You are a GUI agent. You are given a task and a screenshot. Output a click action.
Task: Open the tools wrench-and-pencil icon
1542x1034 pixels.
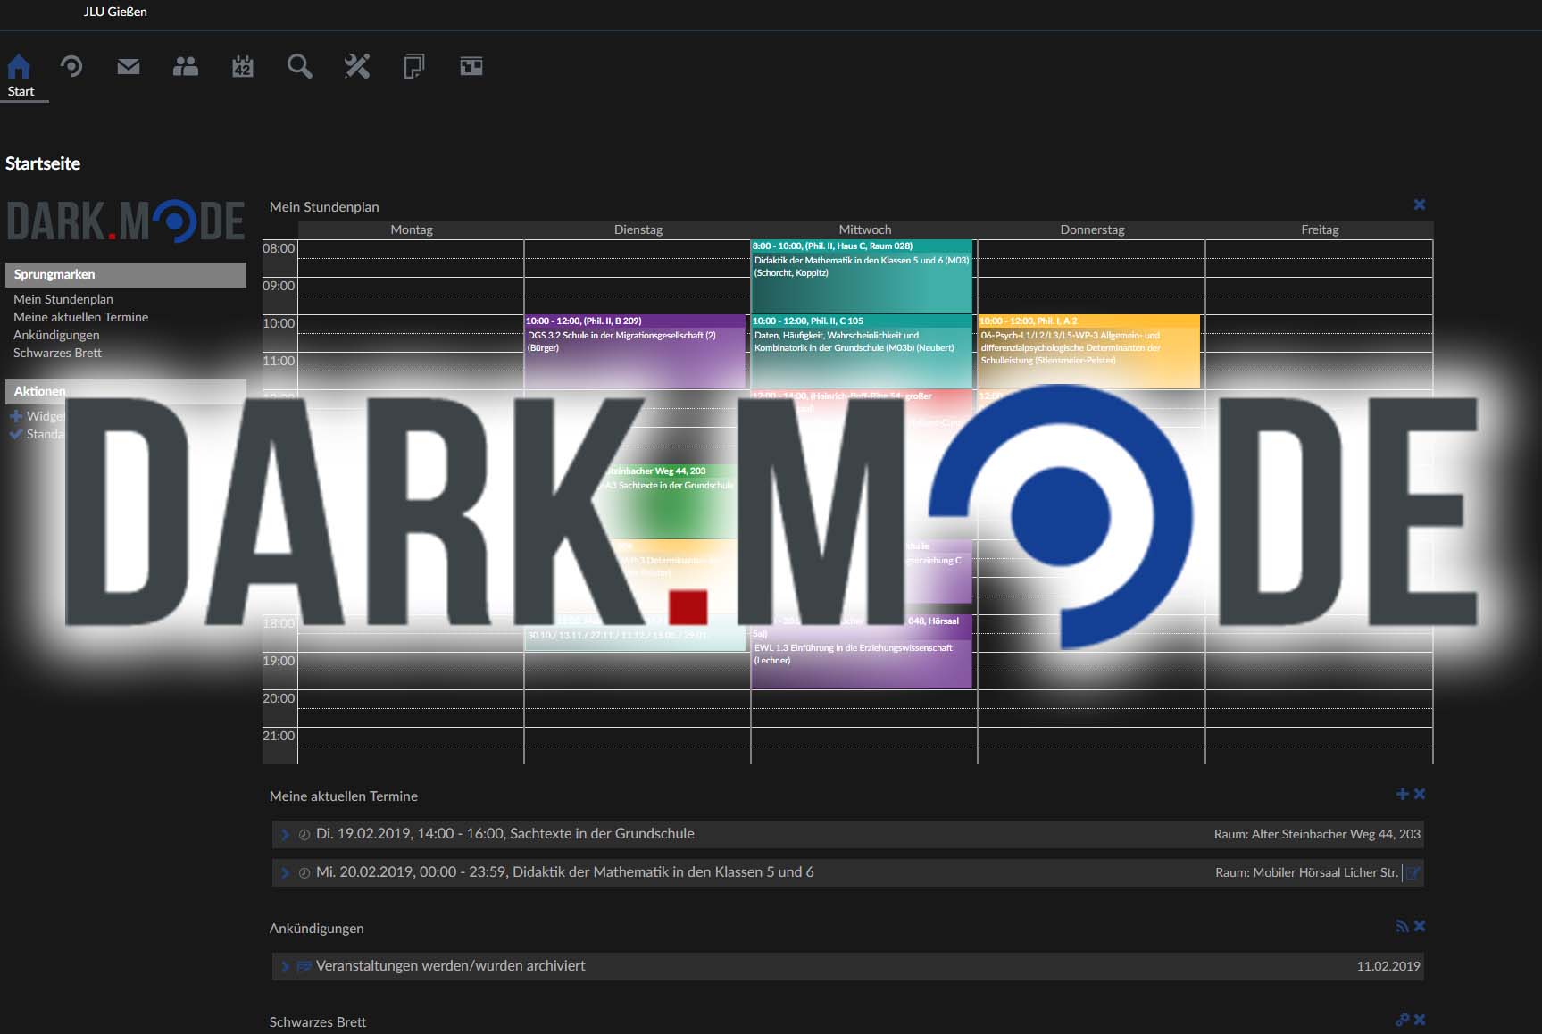357,66
